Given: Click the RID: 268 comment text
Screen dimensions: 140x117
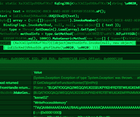Looking at the screenshot, I should [x=39, y=59].
